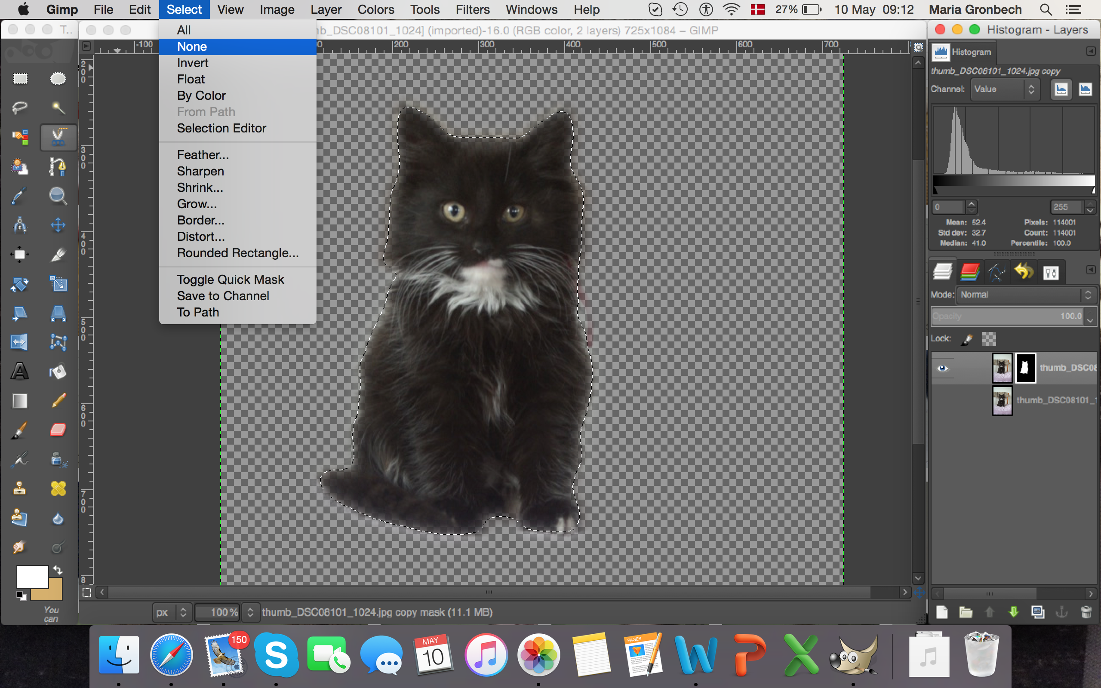This screenshot has width=1101, height=688.
Task: Choose Invert from Select menu
Action: pos(192,63)
